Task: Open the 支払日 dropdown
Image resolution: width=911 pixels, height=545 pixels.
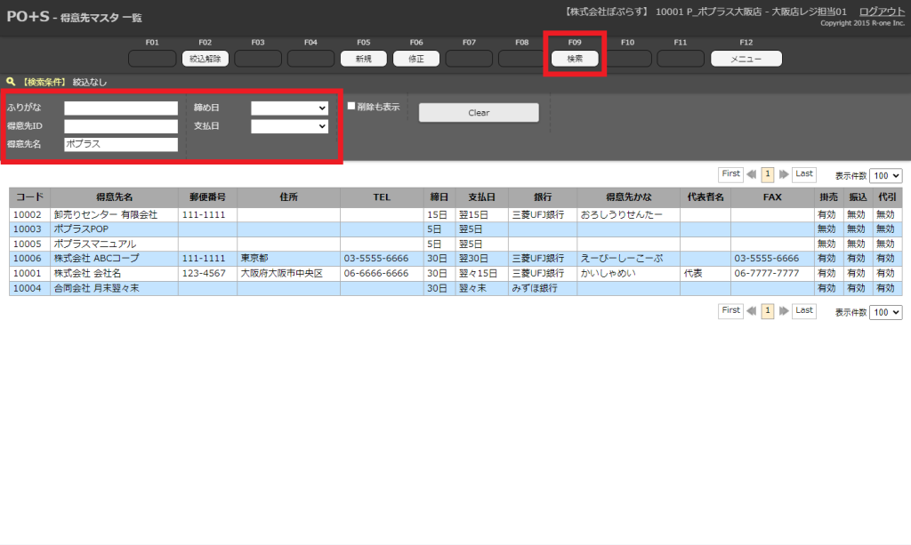Action: pyautogui.click(x=289, y=126)
